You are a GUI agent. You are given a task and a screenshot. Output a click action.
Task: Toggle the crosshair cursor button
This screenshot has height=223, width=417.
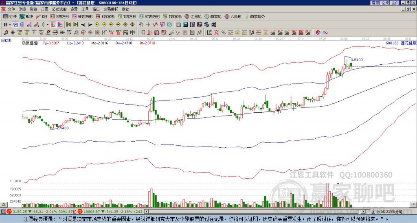point(148,25)
